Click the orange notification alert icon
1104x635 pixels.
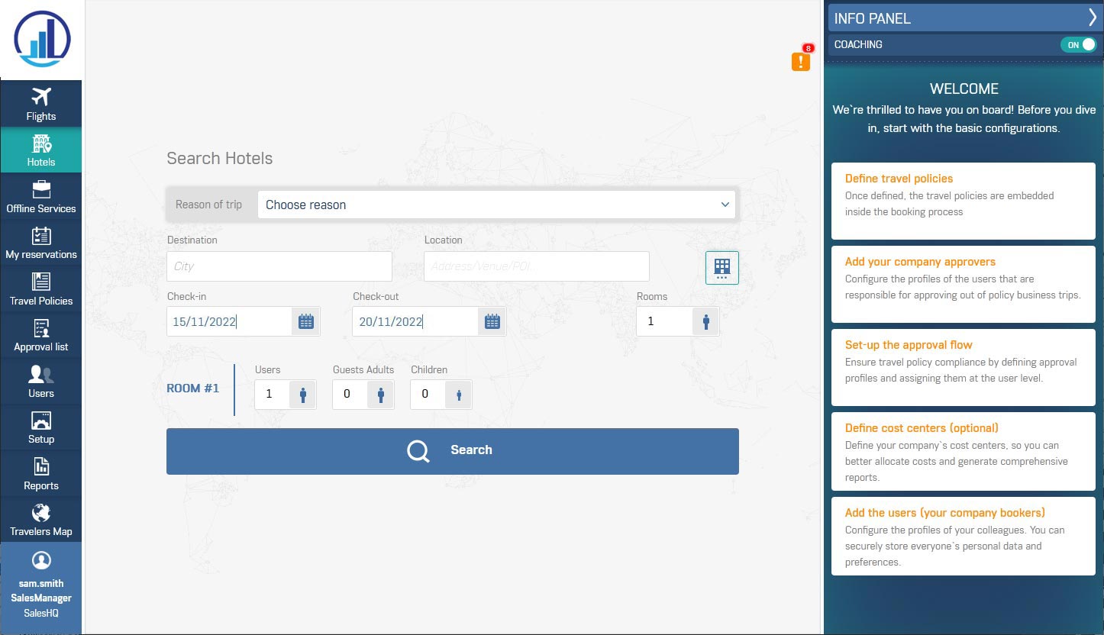point(800,62)
